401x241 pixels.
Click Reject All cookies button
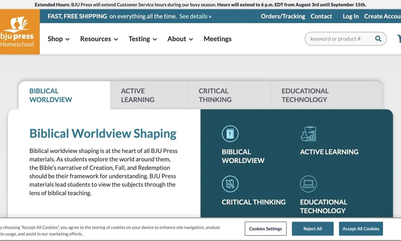coord(312,229)
